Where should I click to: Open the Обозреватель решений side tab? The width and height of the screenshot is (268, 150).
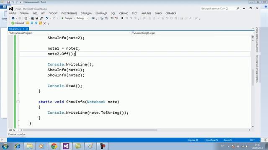pyautogui.click(x=257, y=40)
